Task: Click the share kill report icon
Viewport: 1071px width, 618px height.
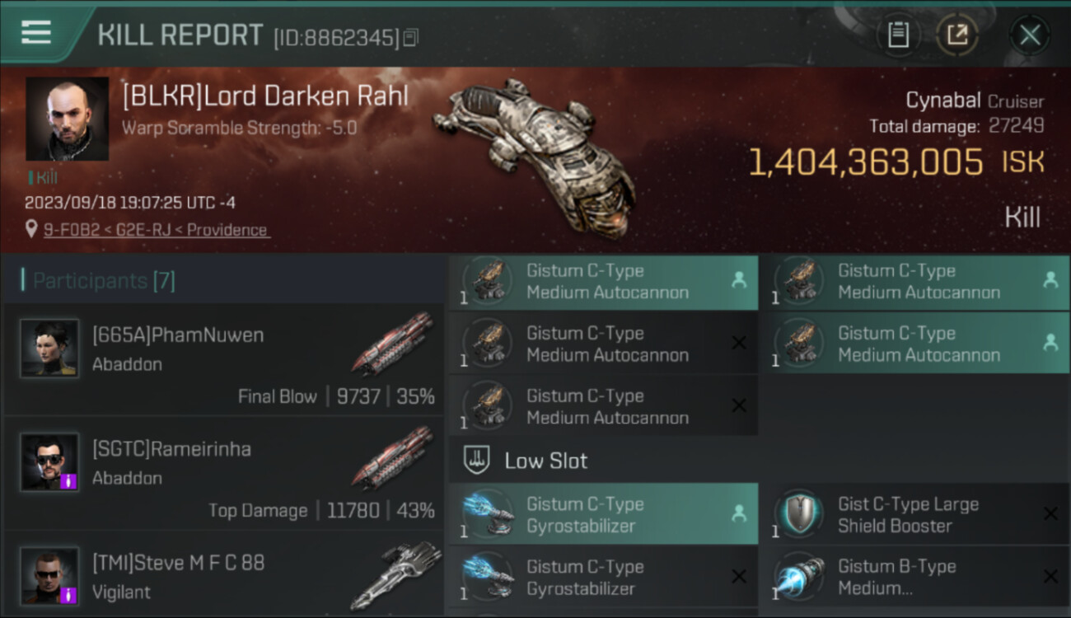Action: [x=956, y=35]
